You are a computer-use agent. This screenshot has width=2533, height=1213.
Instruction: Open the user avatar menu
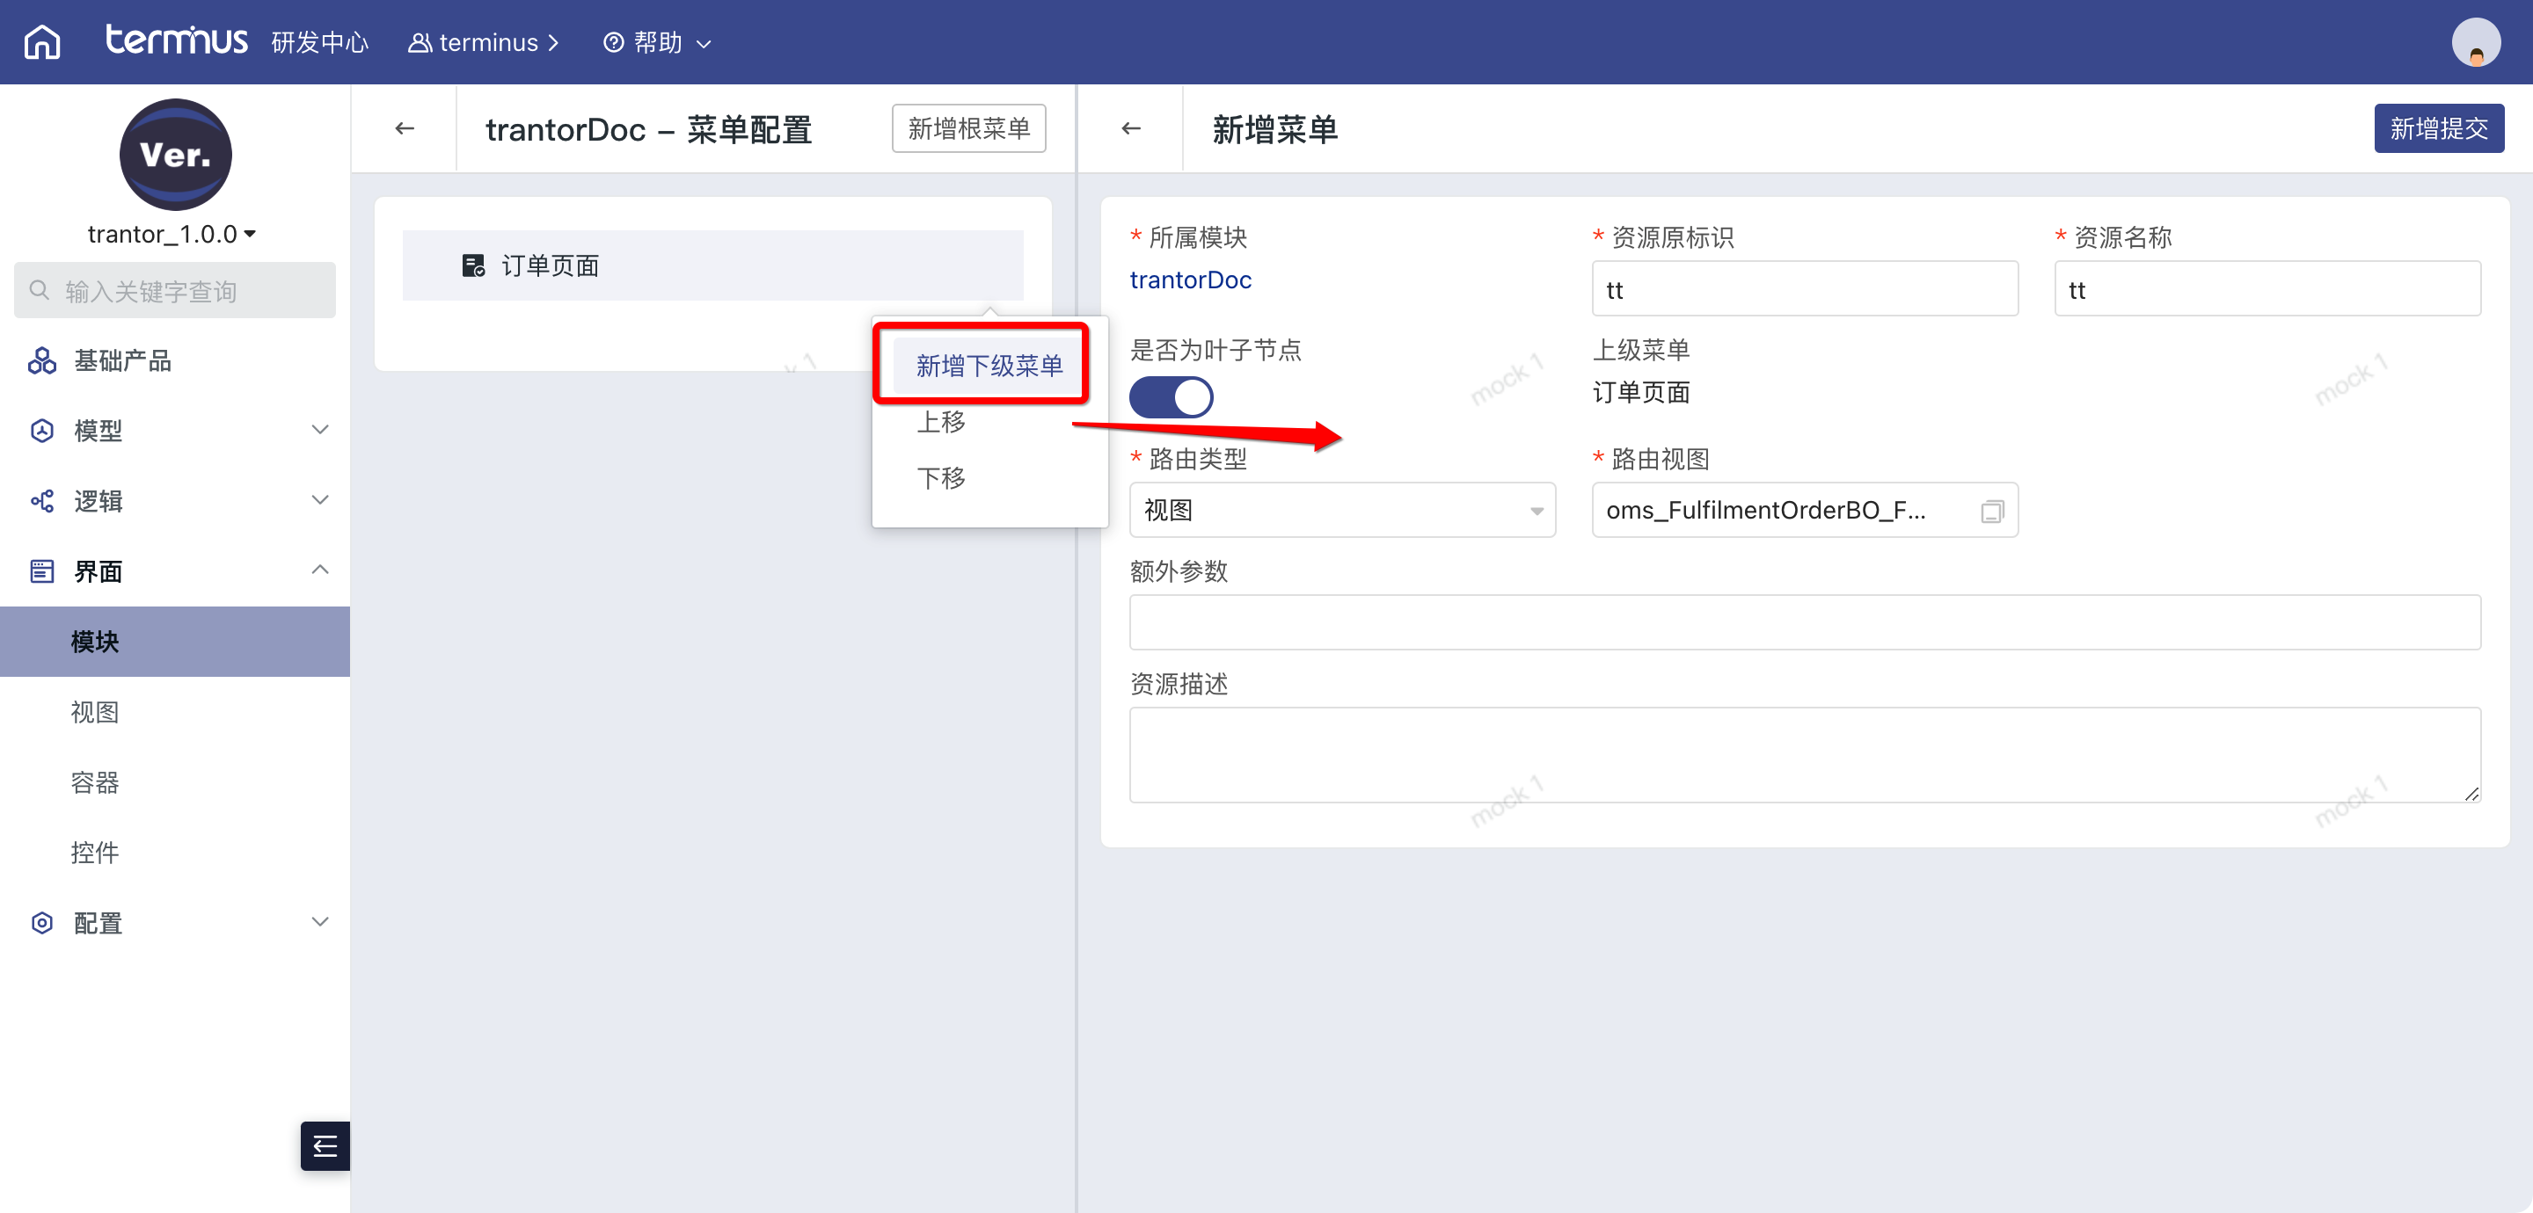[x=2475, y=42]
